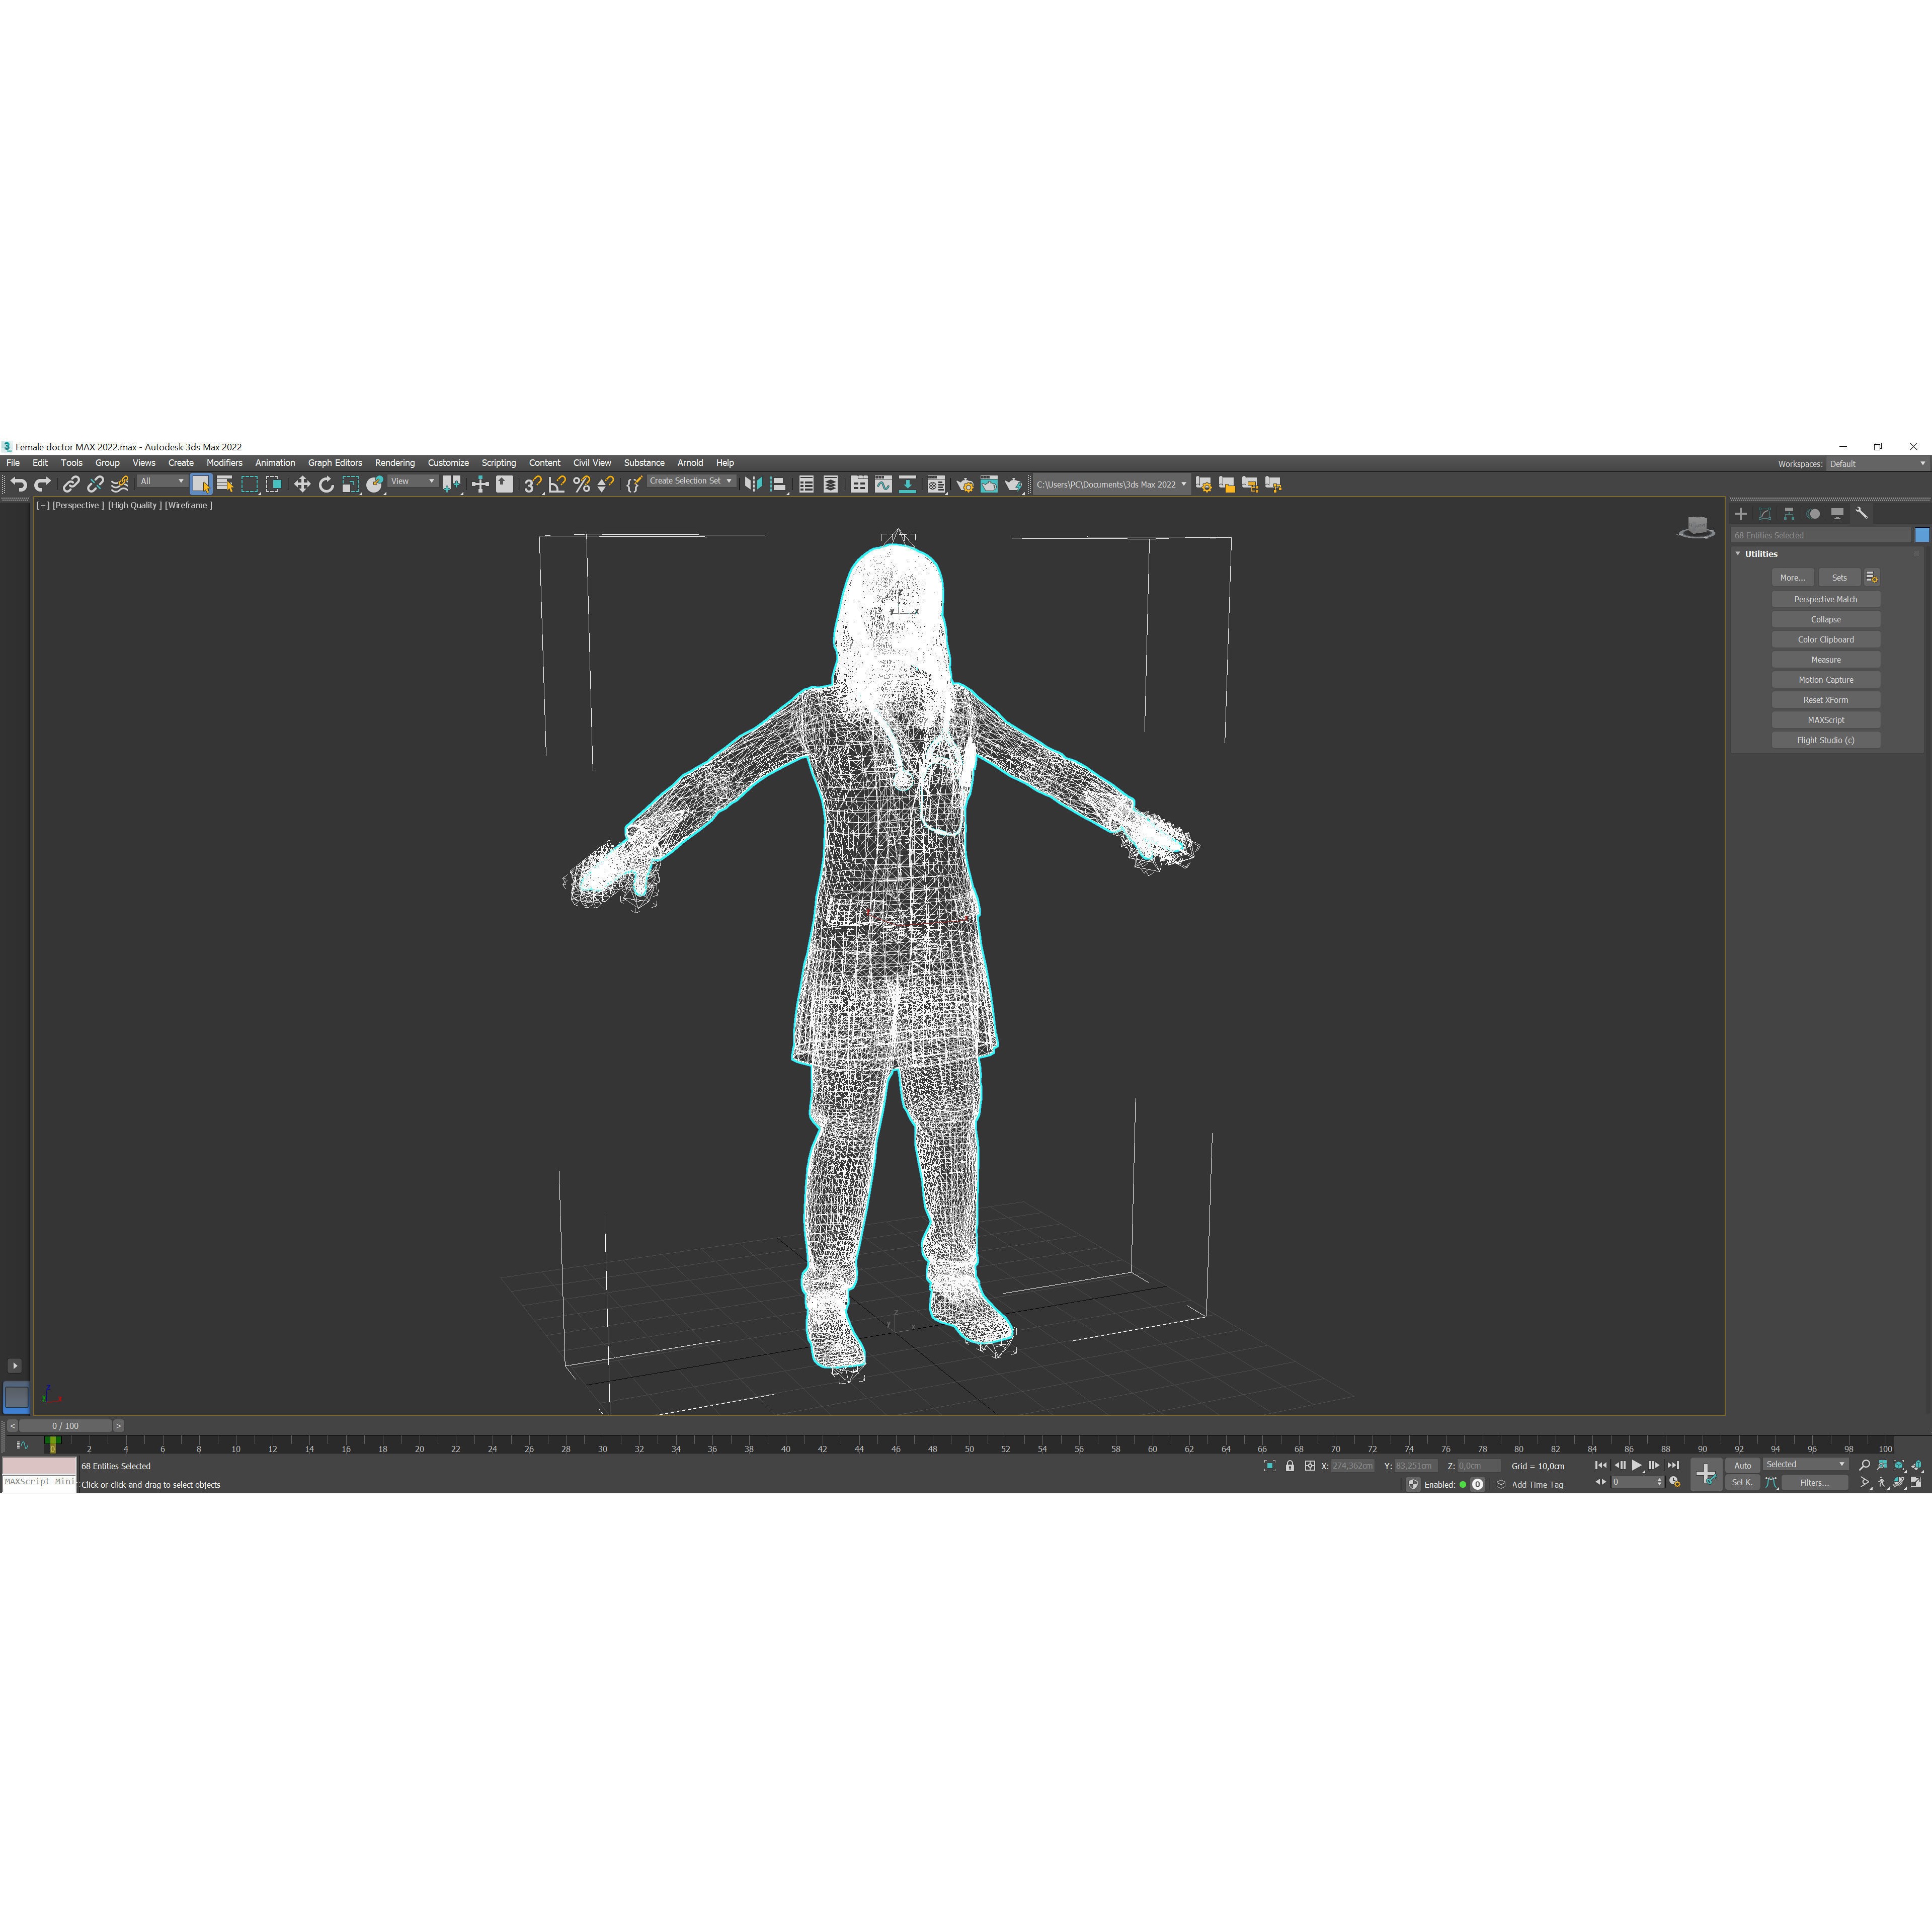
Task: Toggle the Auto Key button
Action: 1743,1465
